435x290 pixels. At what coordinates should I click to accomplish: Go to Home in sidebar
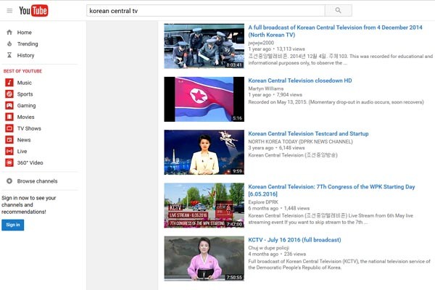tap(25, 33)
